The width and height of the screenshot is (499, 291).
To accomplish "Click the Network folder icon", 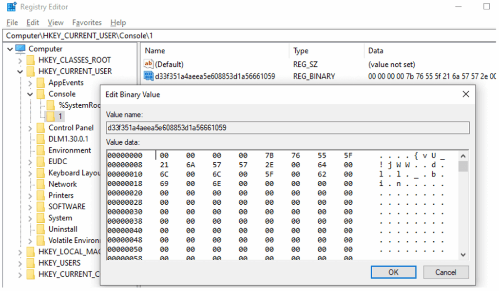I will pos(41,184).
